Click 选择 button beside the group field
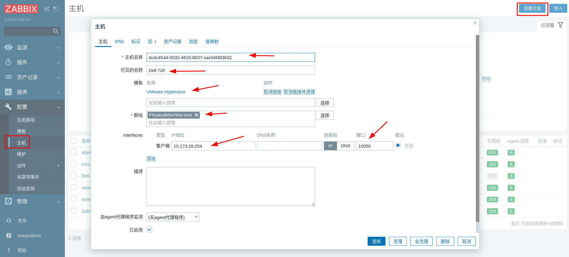 pyautogui.click(x=325, y=115)
